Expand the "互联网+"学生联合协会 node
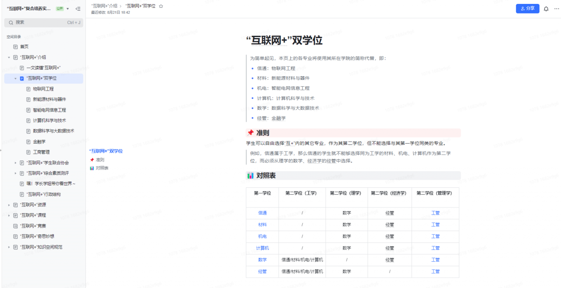561x288 pixels. coord(15,163)
